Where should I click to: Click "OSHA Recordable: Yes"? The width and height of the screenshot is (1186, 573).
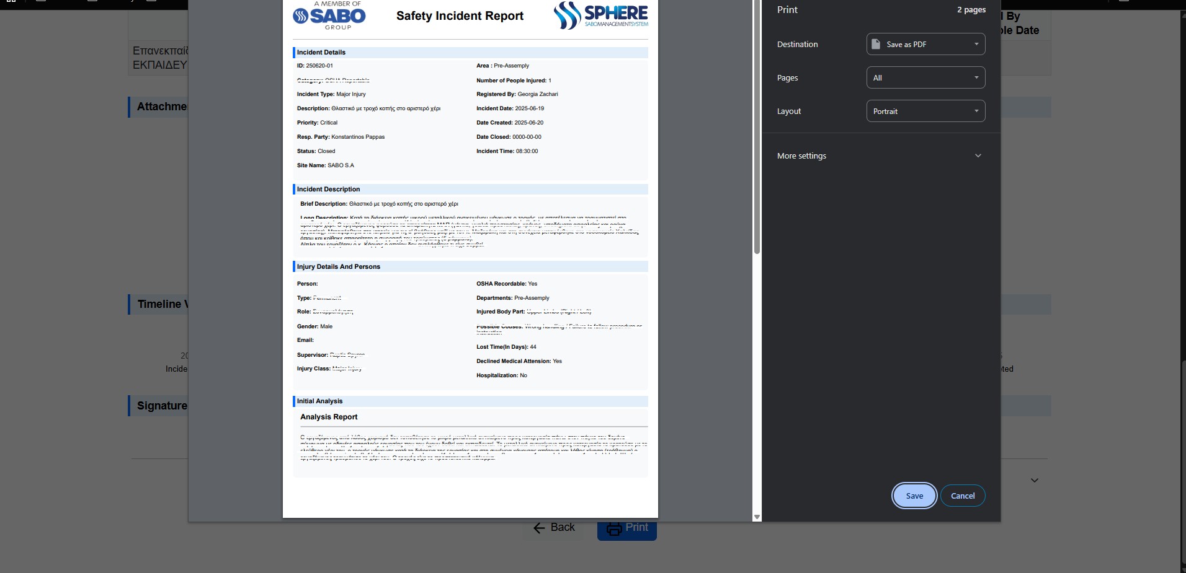tap(507, 284)
